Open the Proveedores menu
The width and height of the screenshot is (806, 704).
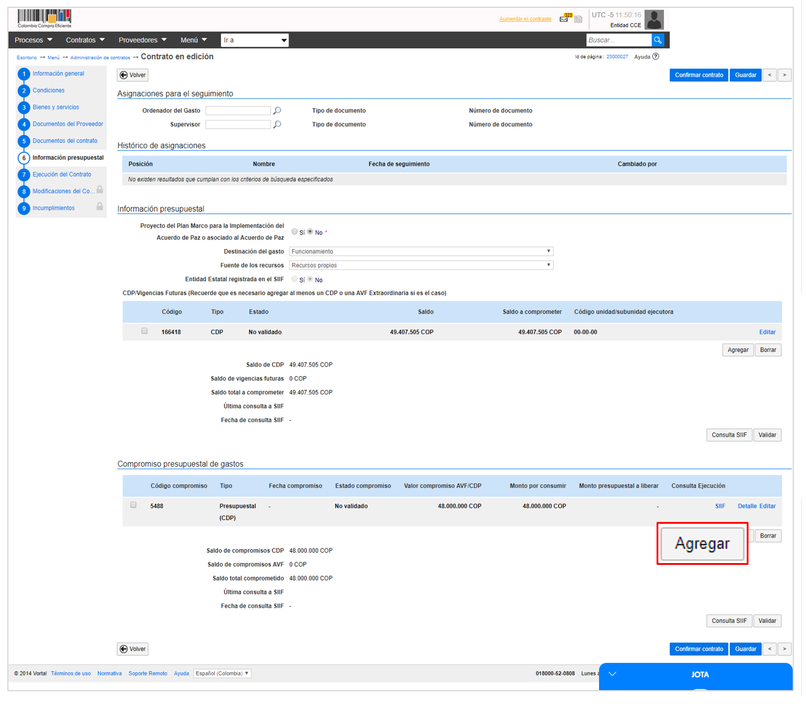(142, 41)
